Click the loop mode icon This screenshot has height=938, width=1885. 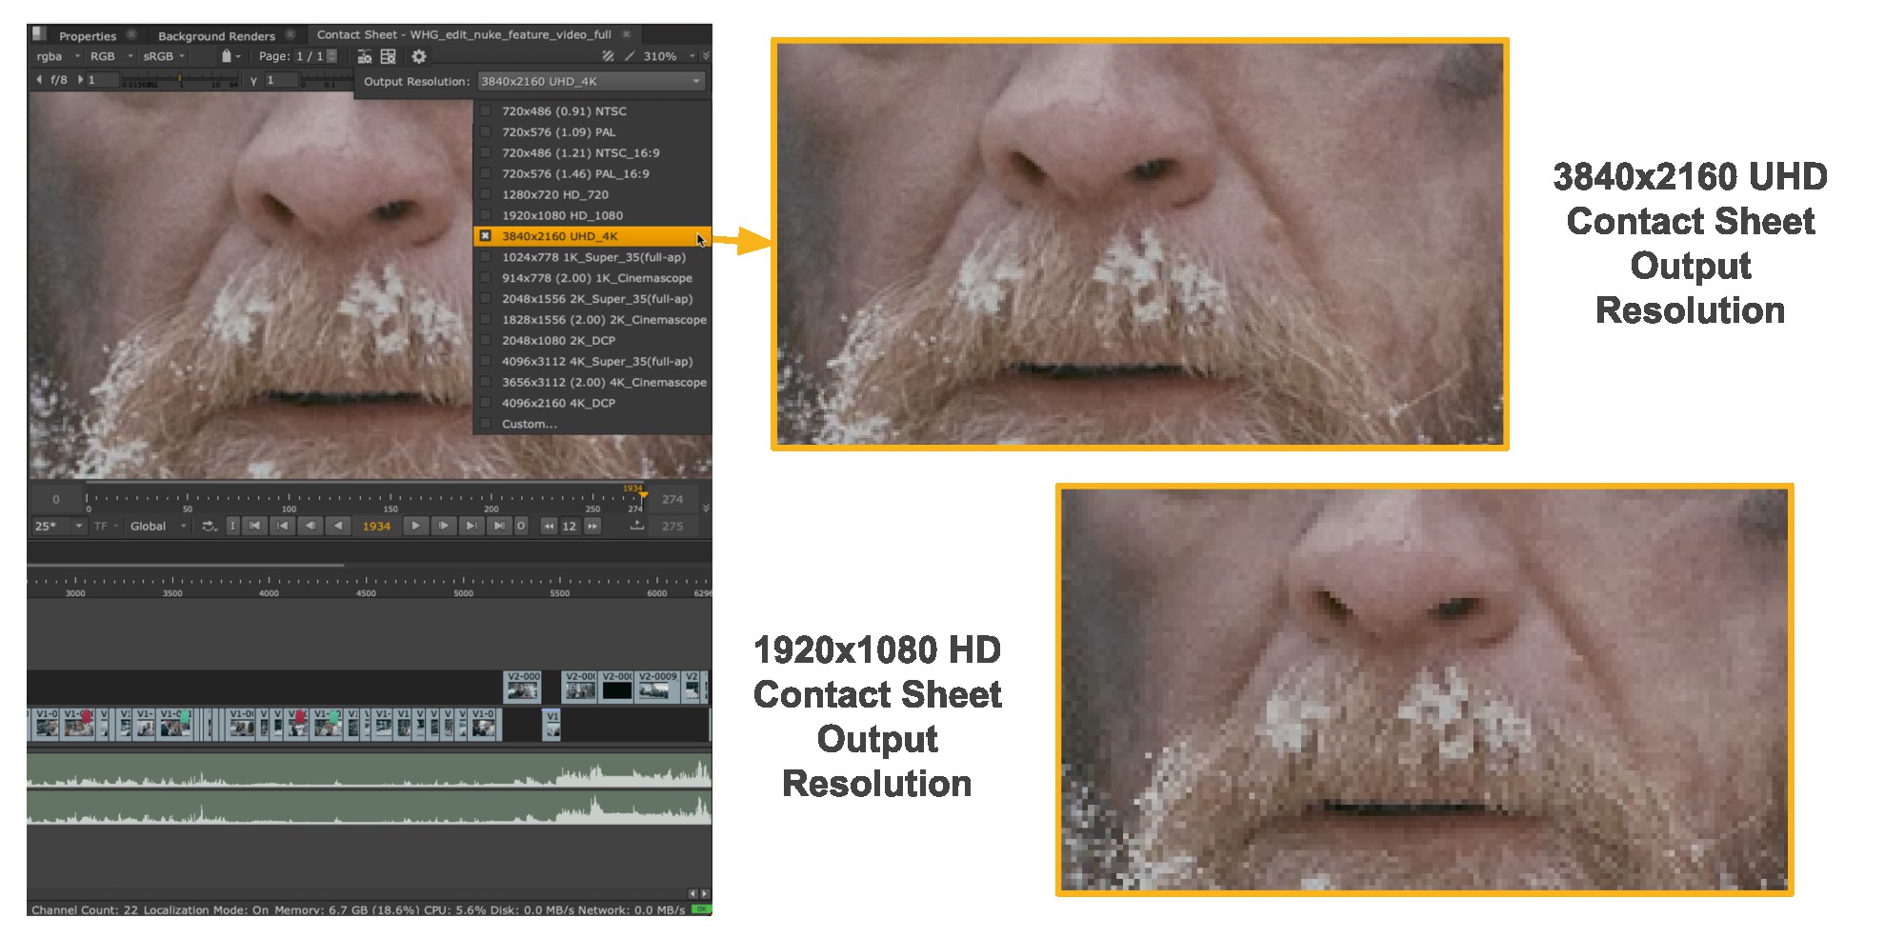[x=209, y=526]
